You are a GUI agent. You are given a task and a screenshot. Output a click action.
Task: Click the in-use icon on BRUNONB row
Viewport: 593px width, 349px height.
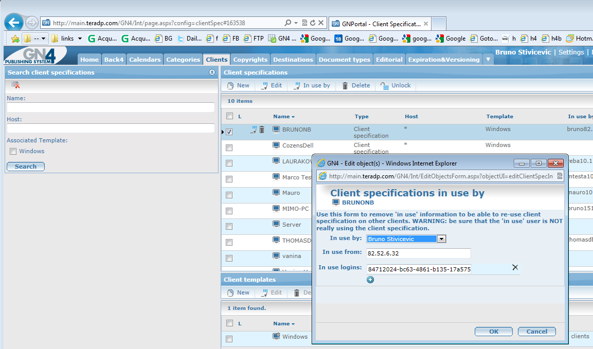point(254,130)
